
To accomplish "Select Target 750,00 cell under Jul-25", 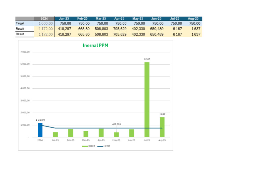I will (x=175, y=23).
